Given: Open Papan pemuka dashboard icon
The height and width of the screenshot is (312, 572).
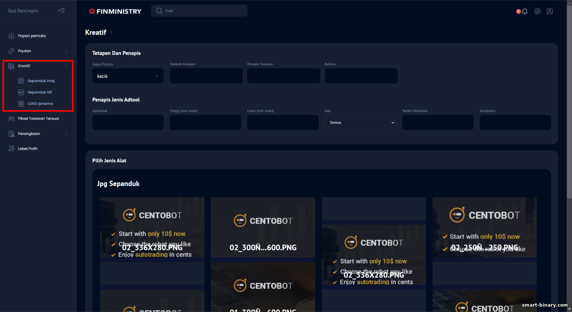Looking at the screenshot, I should click(x=11, y=36).
